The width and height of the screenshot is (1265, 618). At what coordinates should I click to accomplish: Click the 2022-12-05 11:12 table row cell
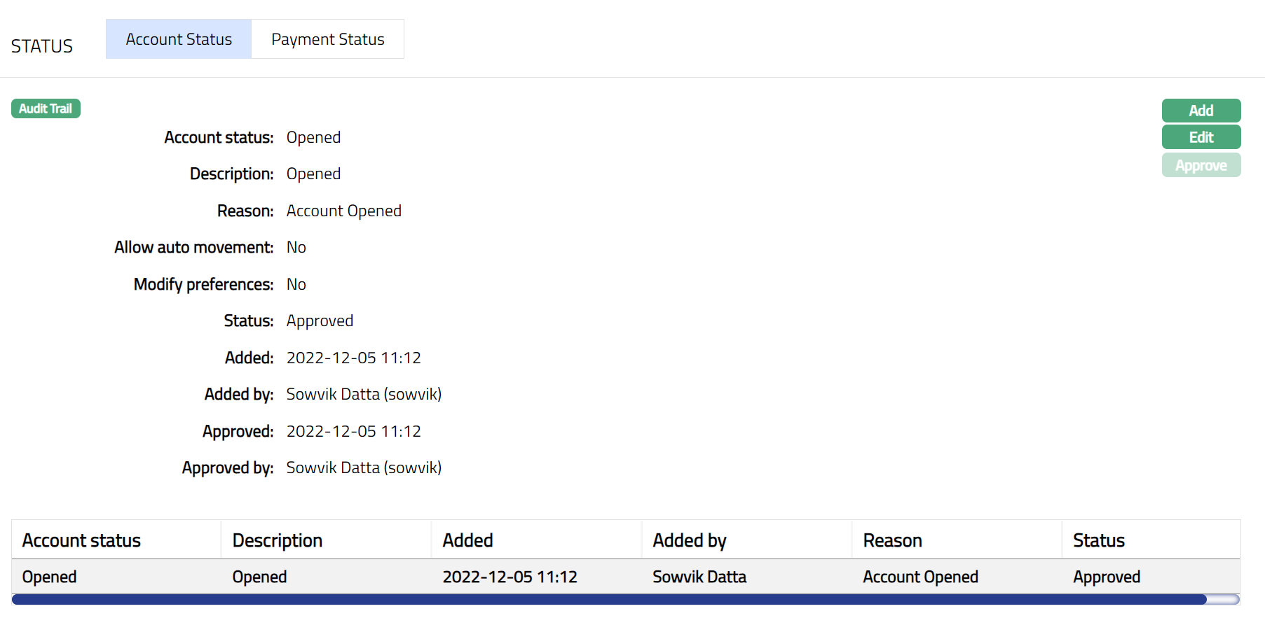tap(510, 577)
